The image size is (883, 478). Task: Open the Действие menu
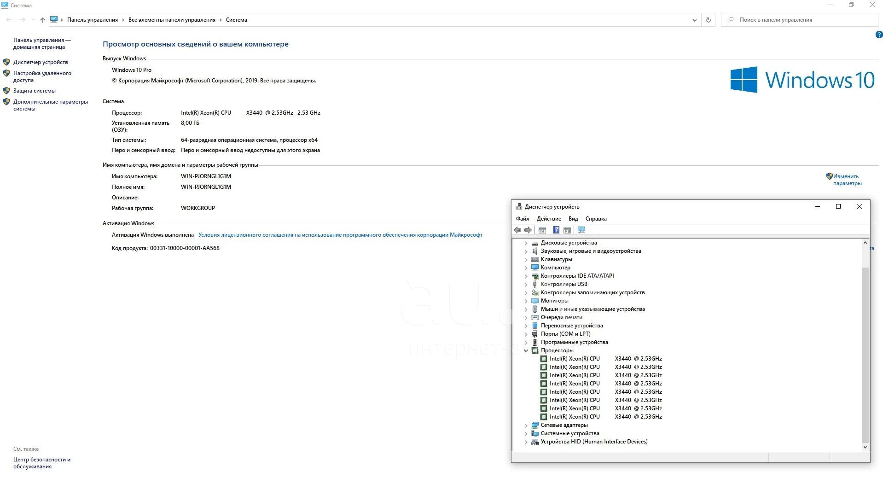pos(549,219)
